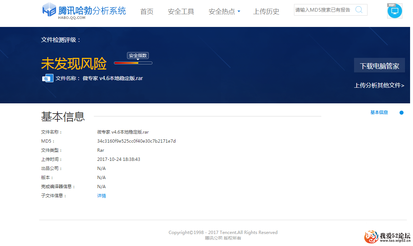Click N/A value for 版本
Viewport: 413px width, 246px height.
point(102,178)
